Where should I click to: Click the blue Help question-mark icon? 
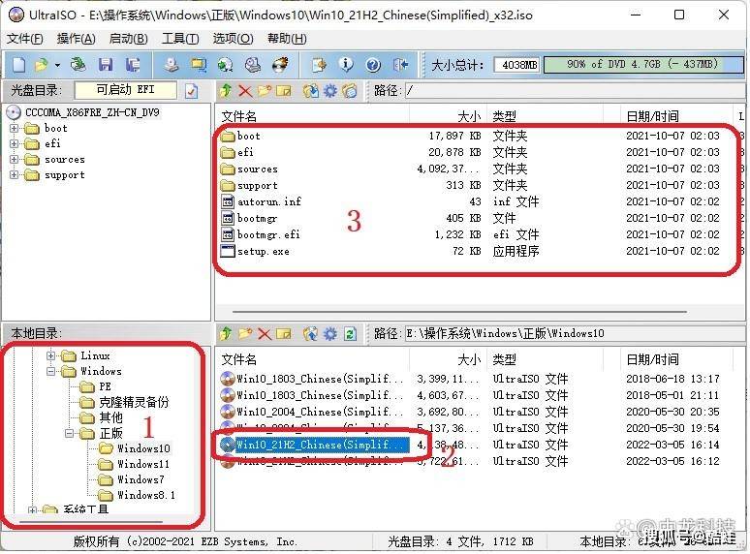coord(373,65)
